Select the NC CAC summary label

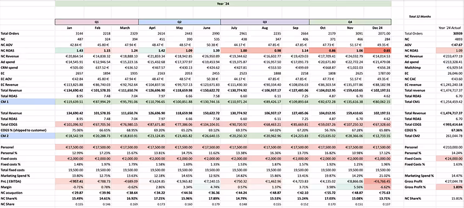[x=410, y=79]
